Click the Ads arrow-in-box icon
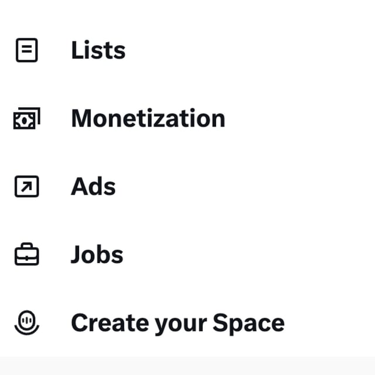375x375 pixels. 26,187
